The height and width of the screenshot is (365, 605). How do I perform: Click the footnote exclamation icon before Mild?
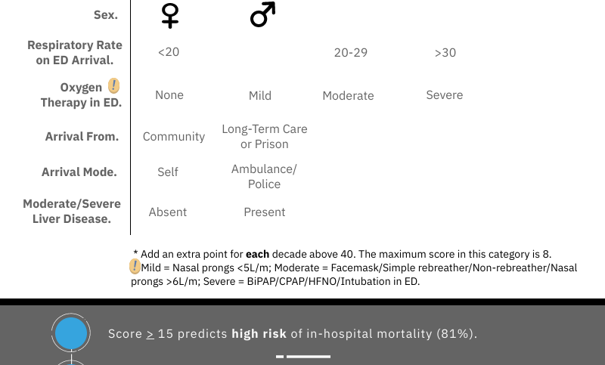[x=135, y=267]
